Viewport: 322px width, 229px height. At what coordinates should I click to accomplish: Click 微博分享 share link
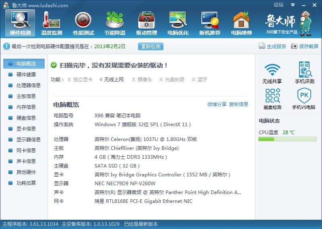pos(217,104)
